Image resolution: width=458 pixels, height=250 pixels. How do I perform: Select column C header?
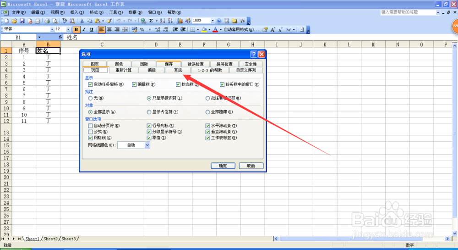tap(102, 44)
